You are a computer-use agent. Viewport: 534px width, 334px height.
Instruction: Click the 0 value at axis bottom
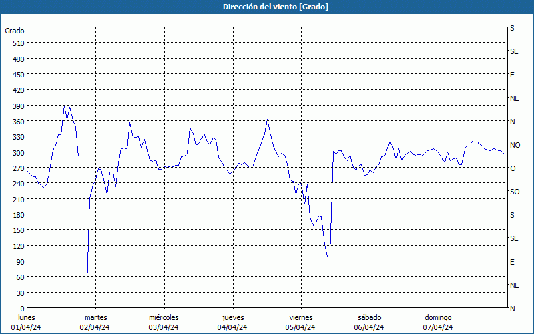click(x=23, y=309)
